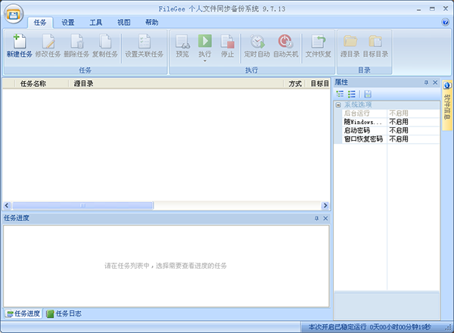This screenshot has width=454, height=333.
Task: Sort by 源目录 column header
Action: click(x=176, y=84)
